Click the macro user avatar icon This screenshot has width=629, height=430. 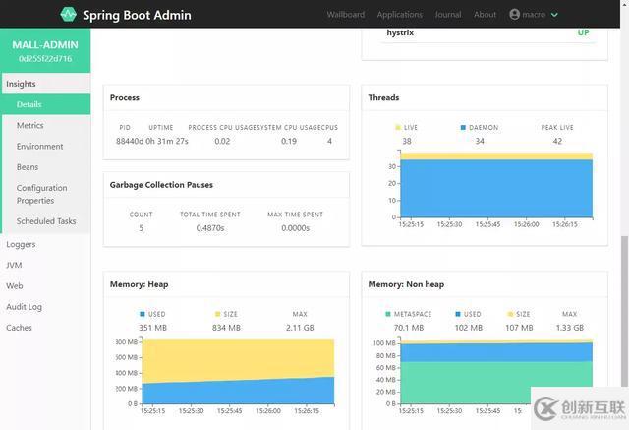[514, 15]
